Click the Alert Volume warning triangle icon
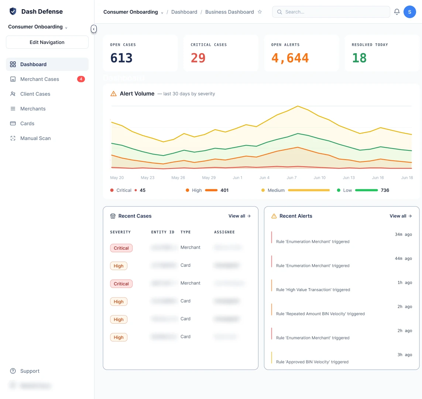422x399 pixels. pos(114,94)
